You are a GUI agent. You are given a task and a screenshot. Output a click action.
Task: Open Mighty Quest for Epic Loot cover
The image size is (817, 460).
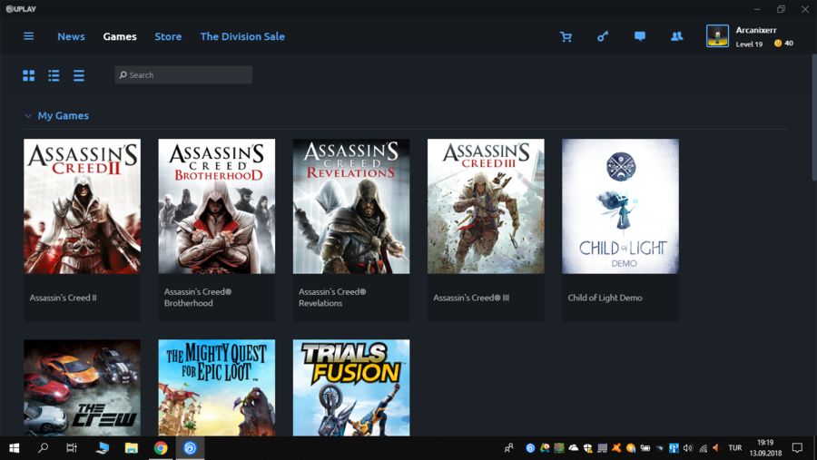[x=217, y=387]
